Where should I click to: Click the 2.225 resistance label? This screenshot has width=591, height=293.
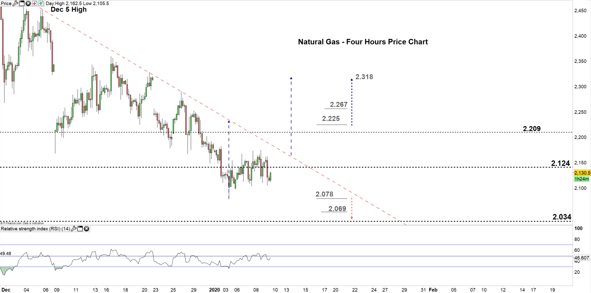click(331, 118)
